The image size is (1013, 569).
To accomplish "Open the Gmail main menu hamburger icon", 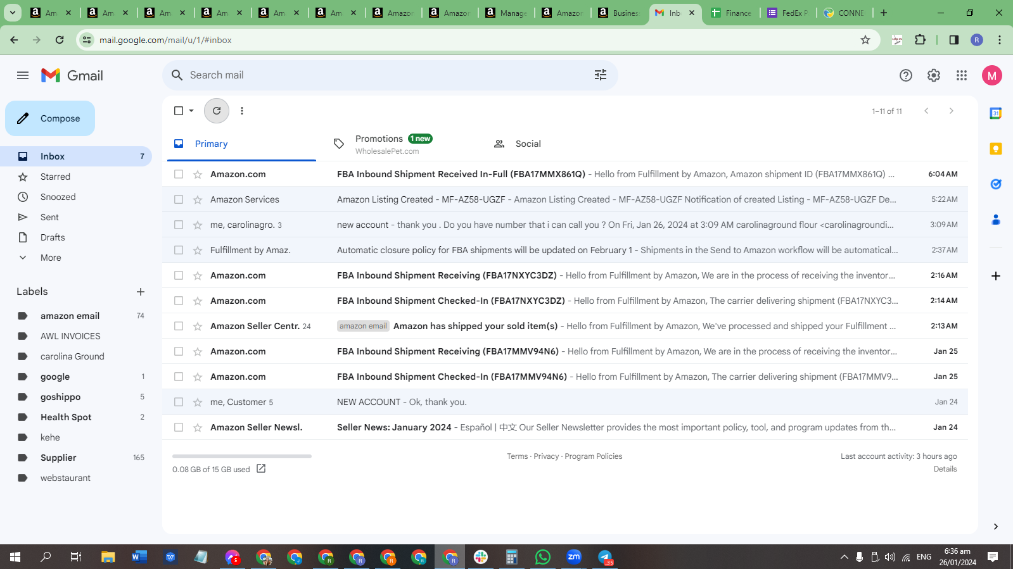I will 23,75.
